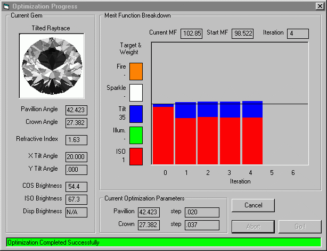This screenshot has width=327, height=251.
Task: Click the 'Current MF' label
Action: 163,32
